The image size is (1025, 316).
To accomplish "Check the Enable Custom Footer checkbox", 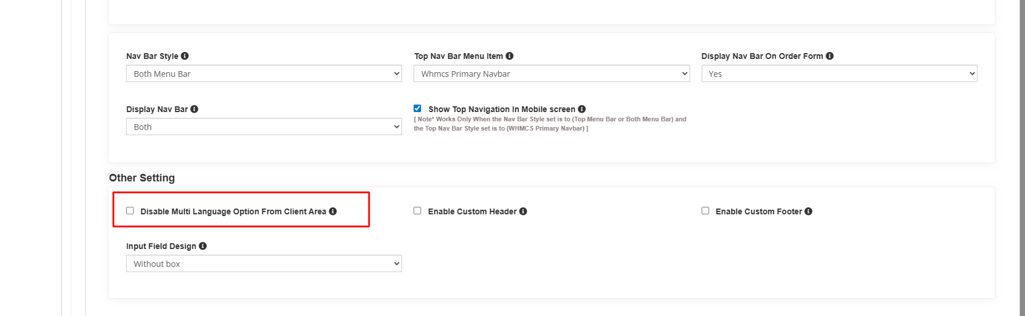I will click(705, 211).
